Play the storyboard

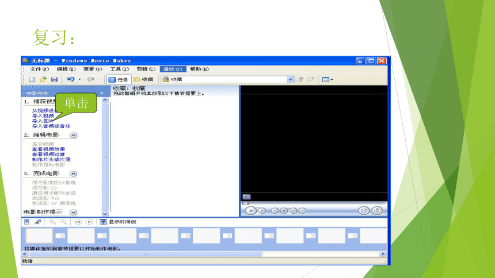tap(89, 222)
